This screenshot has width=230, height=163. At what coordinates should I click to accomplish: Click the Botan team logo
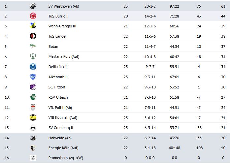(33, 46)
